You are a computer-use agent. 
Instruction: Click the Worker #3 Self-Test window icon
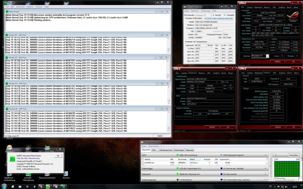click(x=7, y=84)
